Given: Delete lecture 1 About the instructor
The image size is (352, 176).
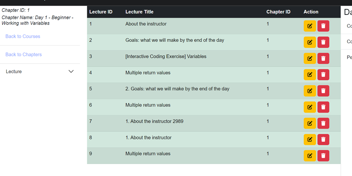Looking at the screenshot, I should point(323,26).
